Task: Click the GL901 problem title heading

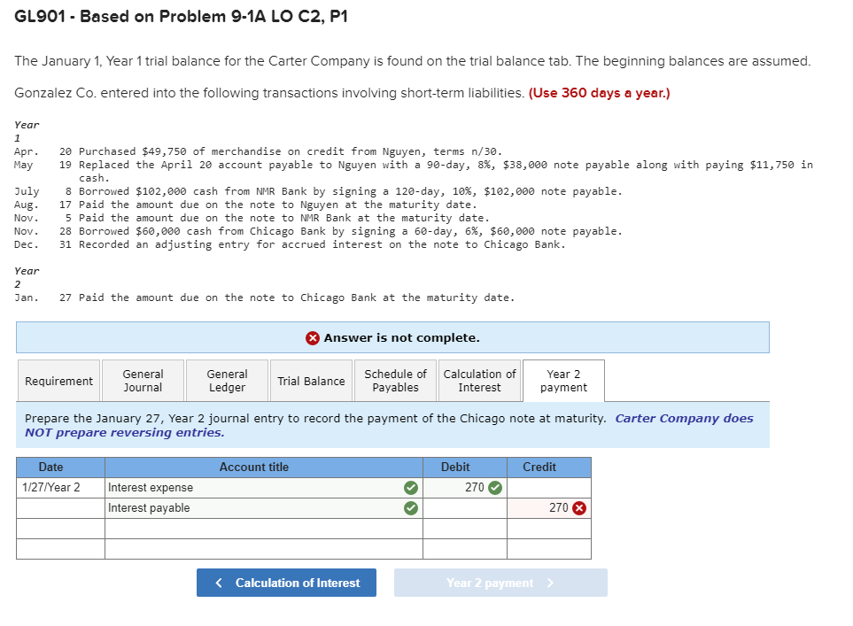Action: [x=181, y=16]
